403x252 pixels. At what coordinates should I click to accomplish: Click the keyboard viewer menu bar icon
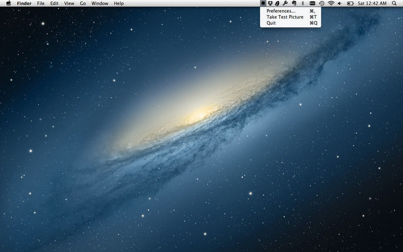[x=312, y=4]
